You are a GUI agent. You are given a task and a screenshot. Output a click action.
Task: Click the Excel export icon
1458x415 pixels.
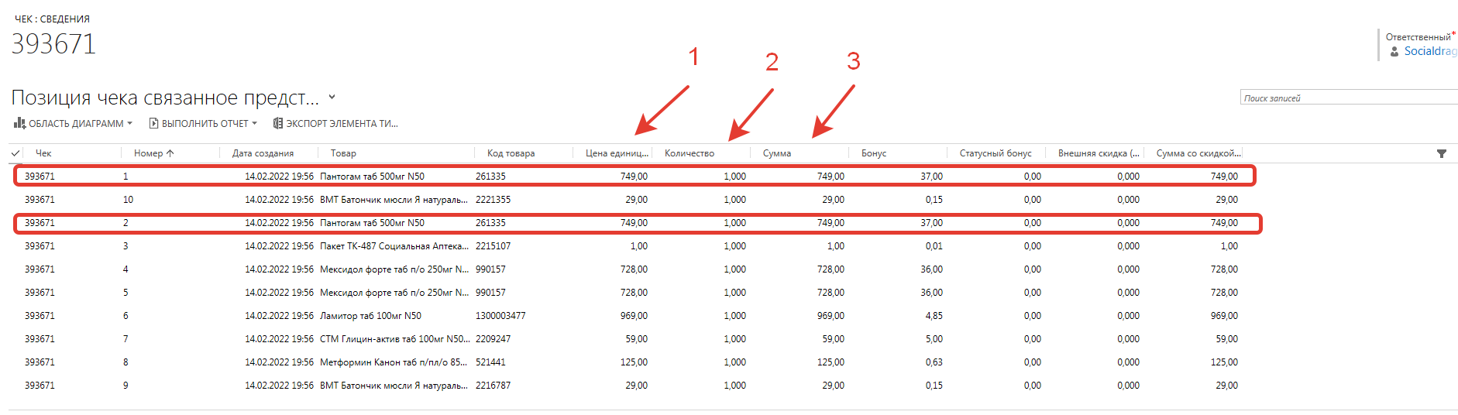[x=277, y=123]
